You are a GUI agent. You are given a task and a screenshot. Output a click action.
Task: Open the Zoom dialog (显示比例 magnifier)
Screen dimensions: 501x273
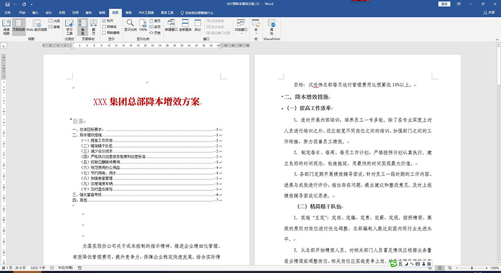[x=130, y=25]
